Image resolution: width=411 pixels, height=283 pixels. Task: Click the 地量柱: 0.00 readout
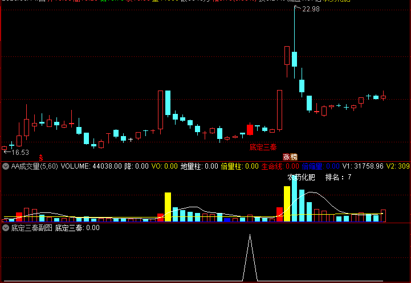(x=199, y=166)
